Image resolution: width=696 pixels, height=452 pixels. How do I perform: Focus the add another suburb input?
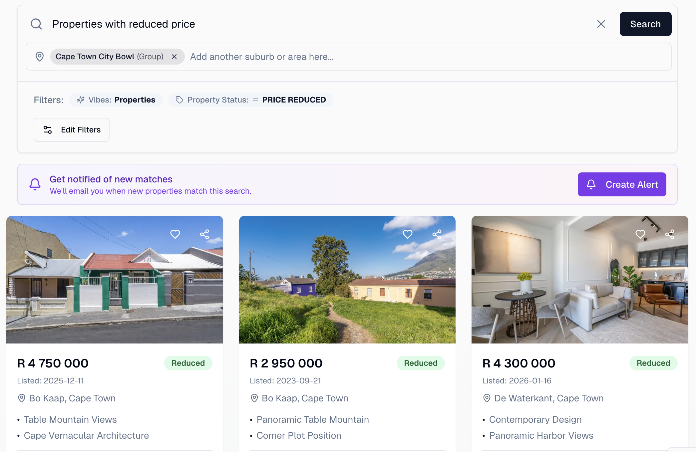pyautogui.click(x=400, y=57)
